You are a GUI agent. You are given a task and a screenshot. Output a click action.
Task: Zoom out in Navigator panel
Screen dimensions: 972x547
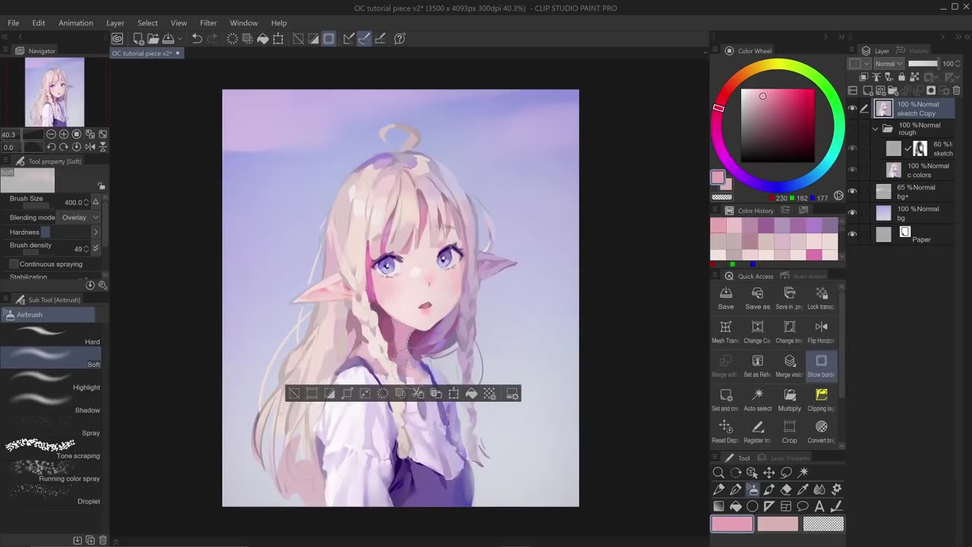(52, 134)
